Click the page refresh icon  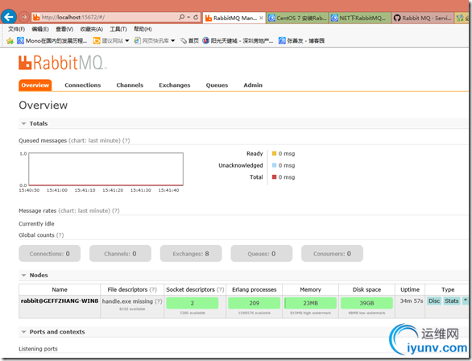[196, 17]
